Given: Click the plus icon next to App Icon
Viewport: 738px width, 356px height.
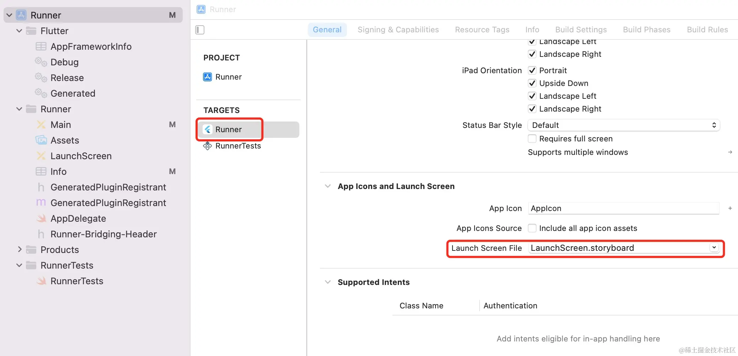Looking at the screenshot, I should pyautogui.click(x=730, y=208).
